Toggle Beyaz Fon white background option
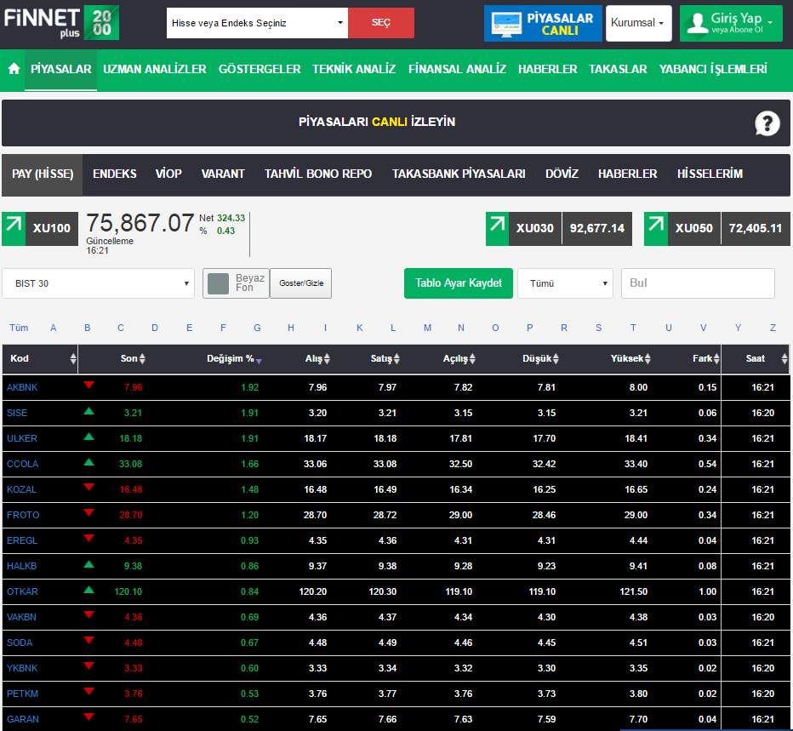The height and width of the screenshot is (731, 793). click(236, 283)
